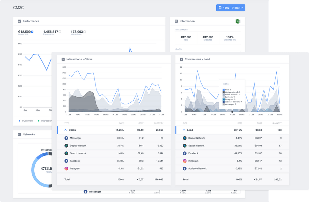Click the Performance panel chart icon
Viewport: 309px width, 202px height.
(19, 21)
